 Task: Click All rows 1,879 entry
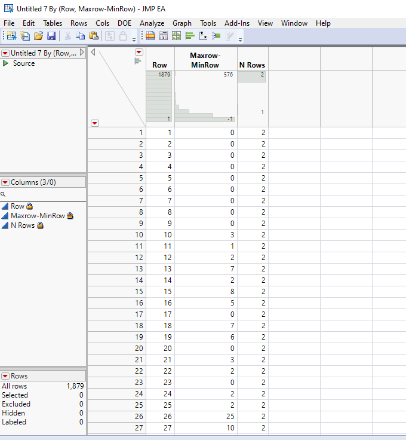pyautogui.click(x=42, y=386)
